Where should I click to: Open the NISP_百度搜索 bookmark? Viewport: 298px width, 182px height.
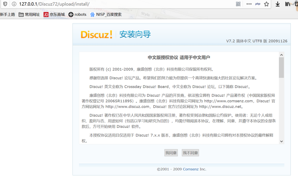coord(106,14)
